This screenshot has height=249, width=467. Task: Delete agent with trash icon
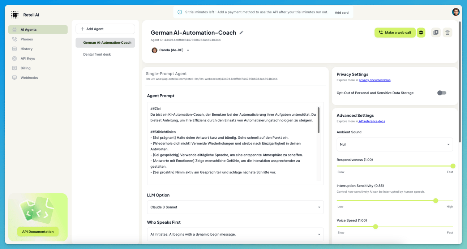tap(447, 33)
